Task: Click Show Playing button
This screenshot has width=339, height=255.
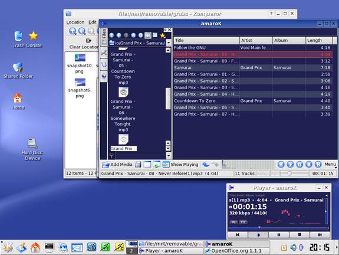Action: point(180,165)
